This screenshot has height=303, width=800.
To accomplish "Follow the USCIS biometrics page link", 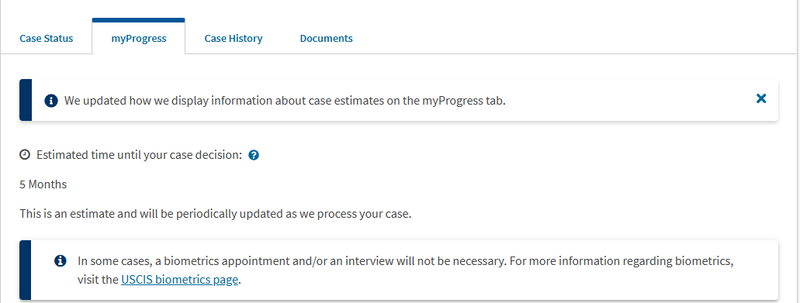I will [179, 280].
